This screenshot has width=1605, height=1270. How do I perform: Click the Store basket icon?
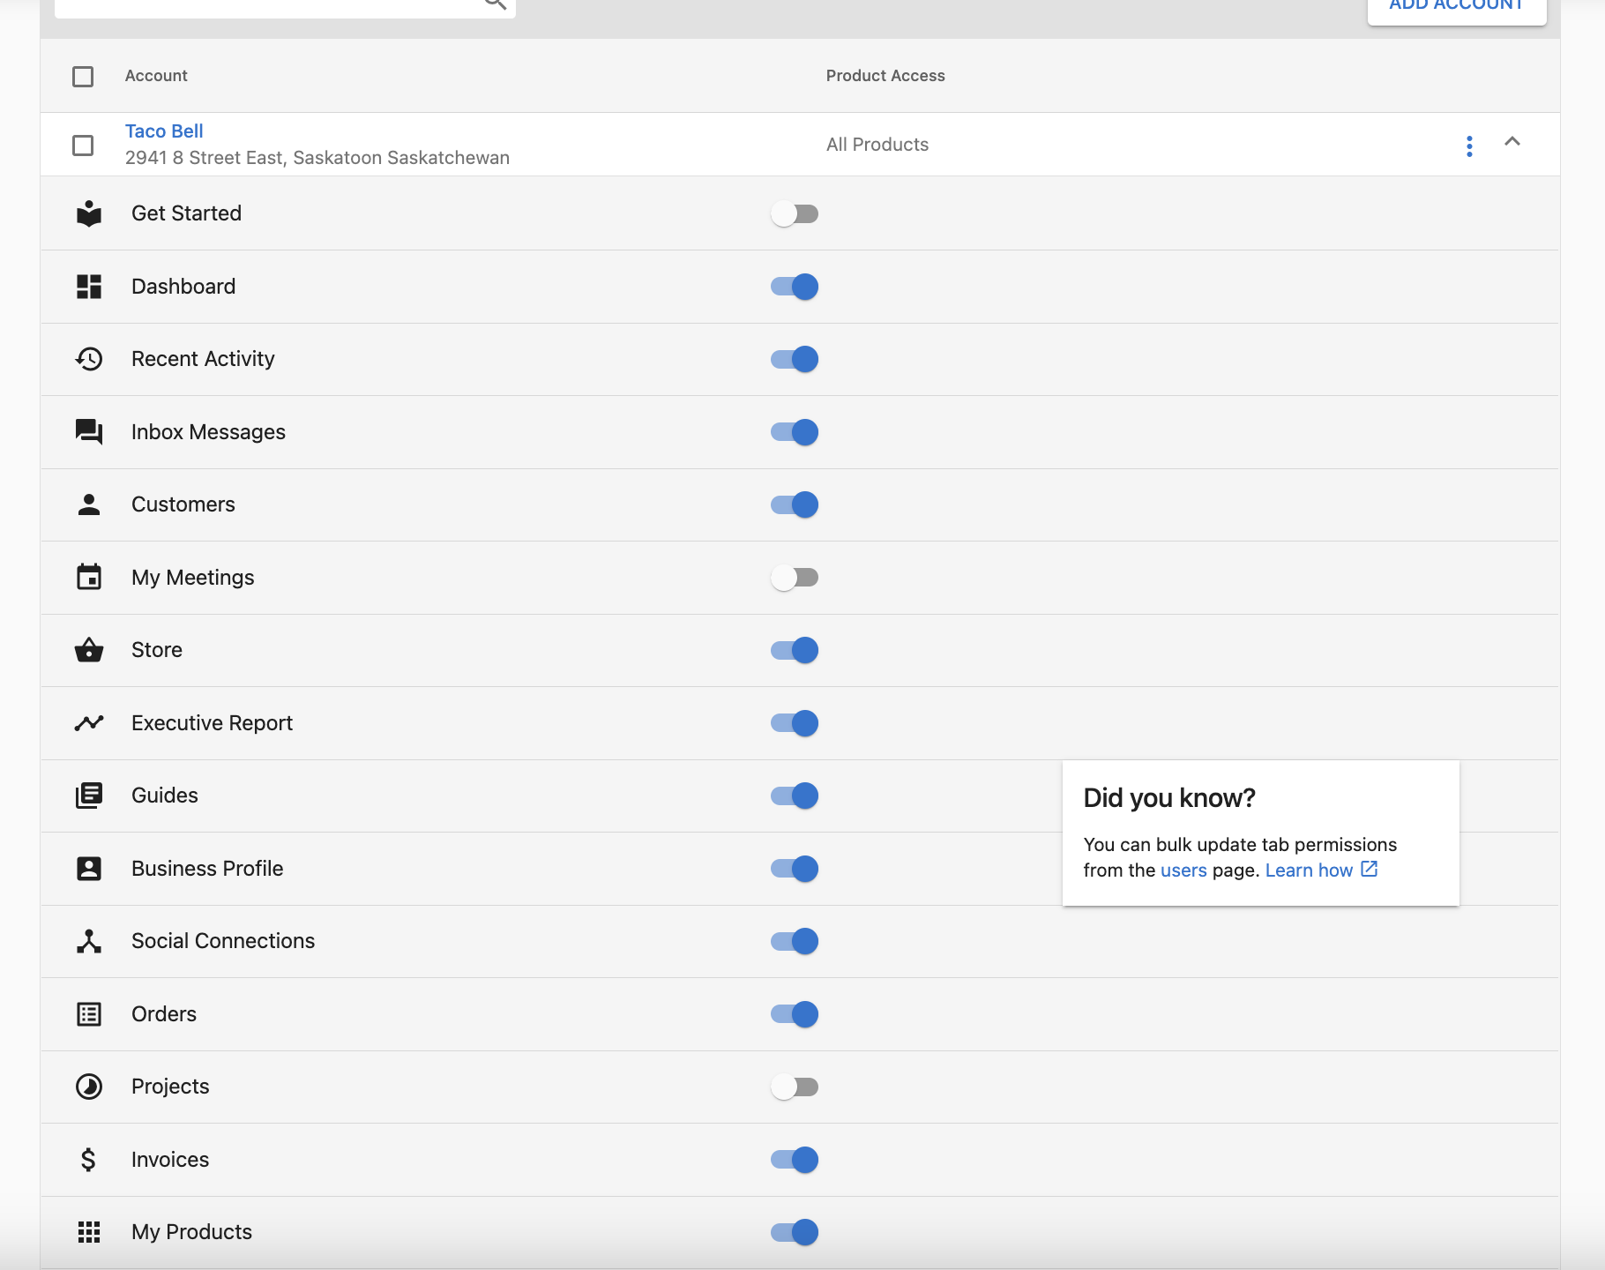click(89, 650)
